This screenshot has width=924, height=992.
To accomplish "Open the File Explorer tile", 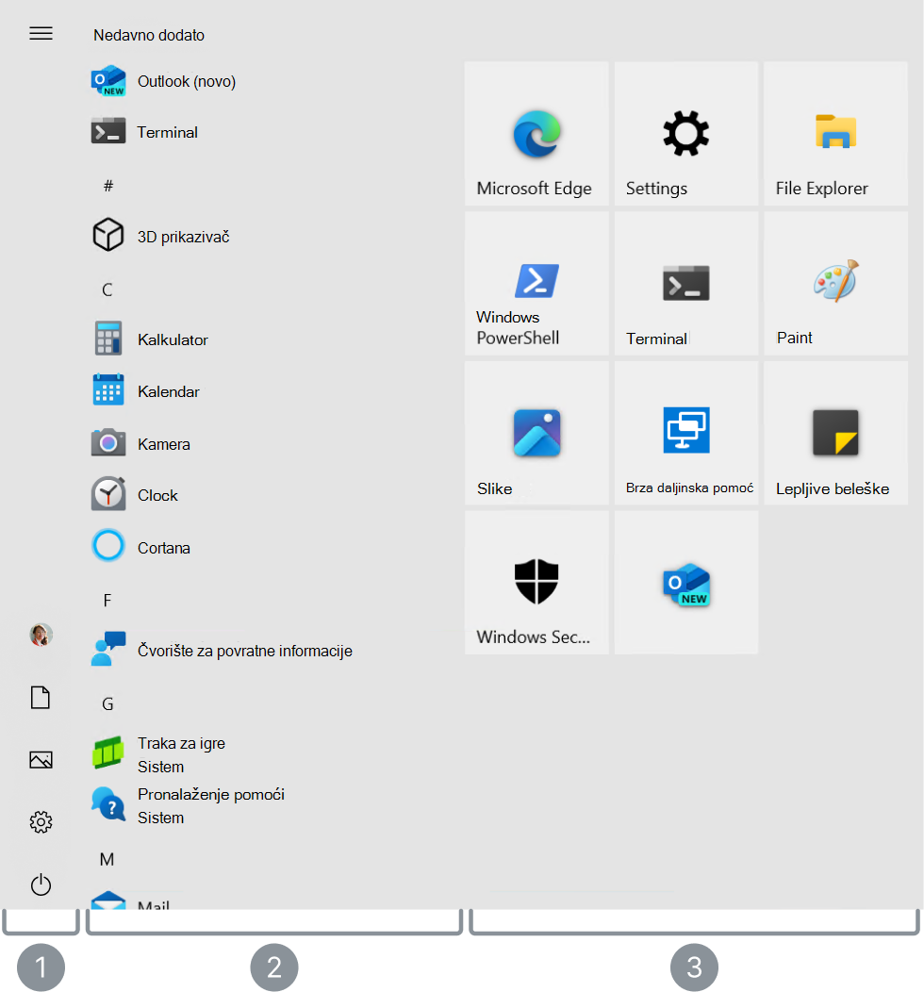I will coord(835,133).
